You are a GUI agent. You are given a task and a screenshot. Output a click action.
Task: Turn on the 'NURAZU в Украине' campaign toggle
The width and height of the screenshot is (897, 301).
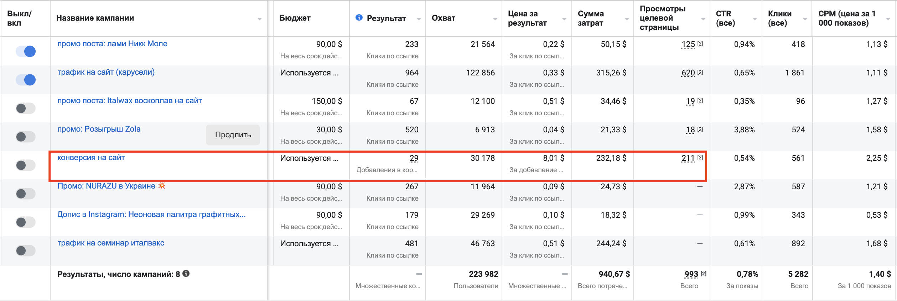(x=26, y=194)
